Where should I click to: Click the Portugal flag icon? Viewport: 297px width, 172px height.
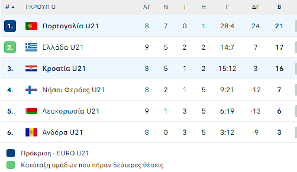pyautogui.click(x=31, y=26)
